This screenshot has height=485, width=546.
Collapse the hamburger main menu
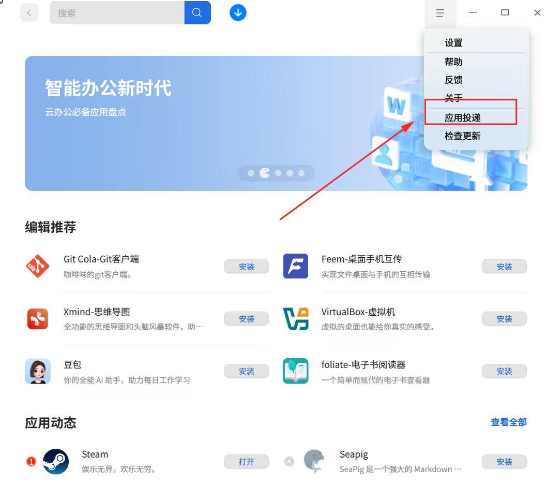(440, 13)
